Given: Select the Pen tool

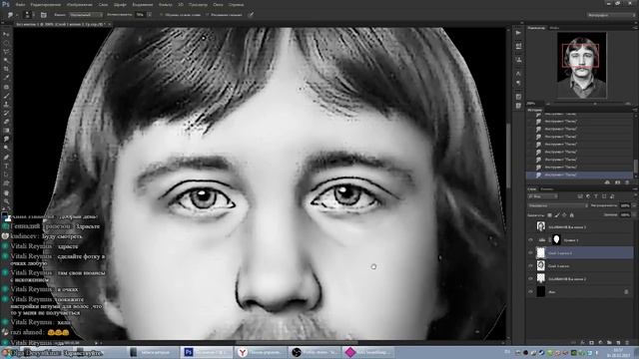Looking at the screenshot, I should tap(6, 158).
